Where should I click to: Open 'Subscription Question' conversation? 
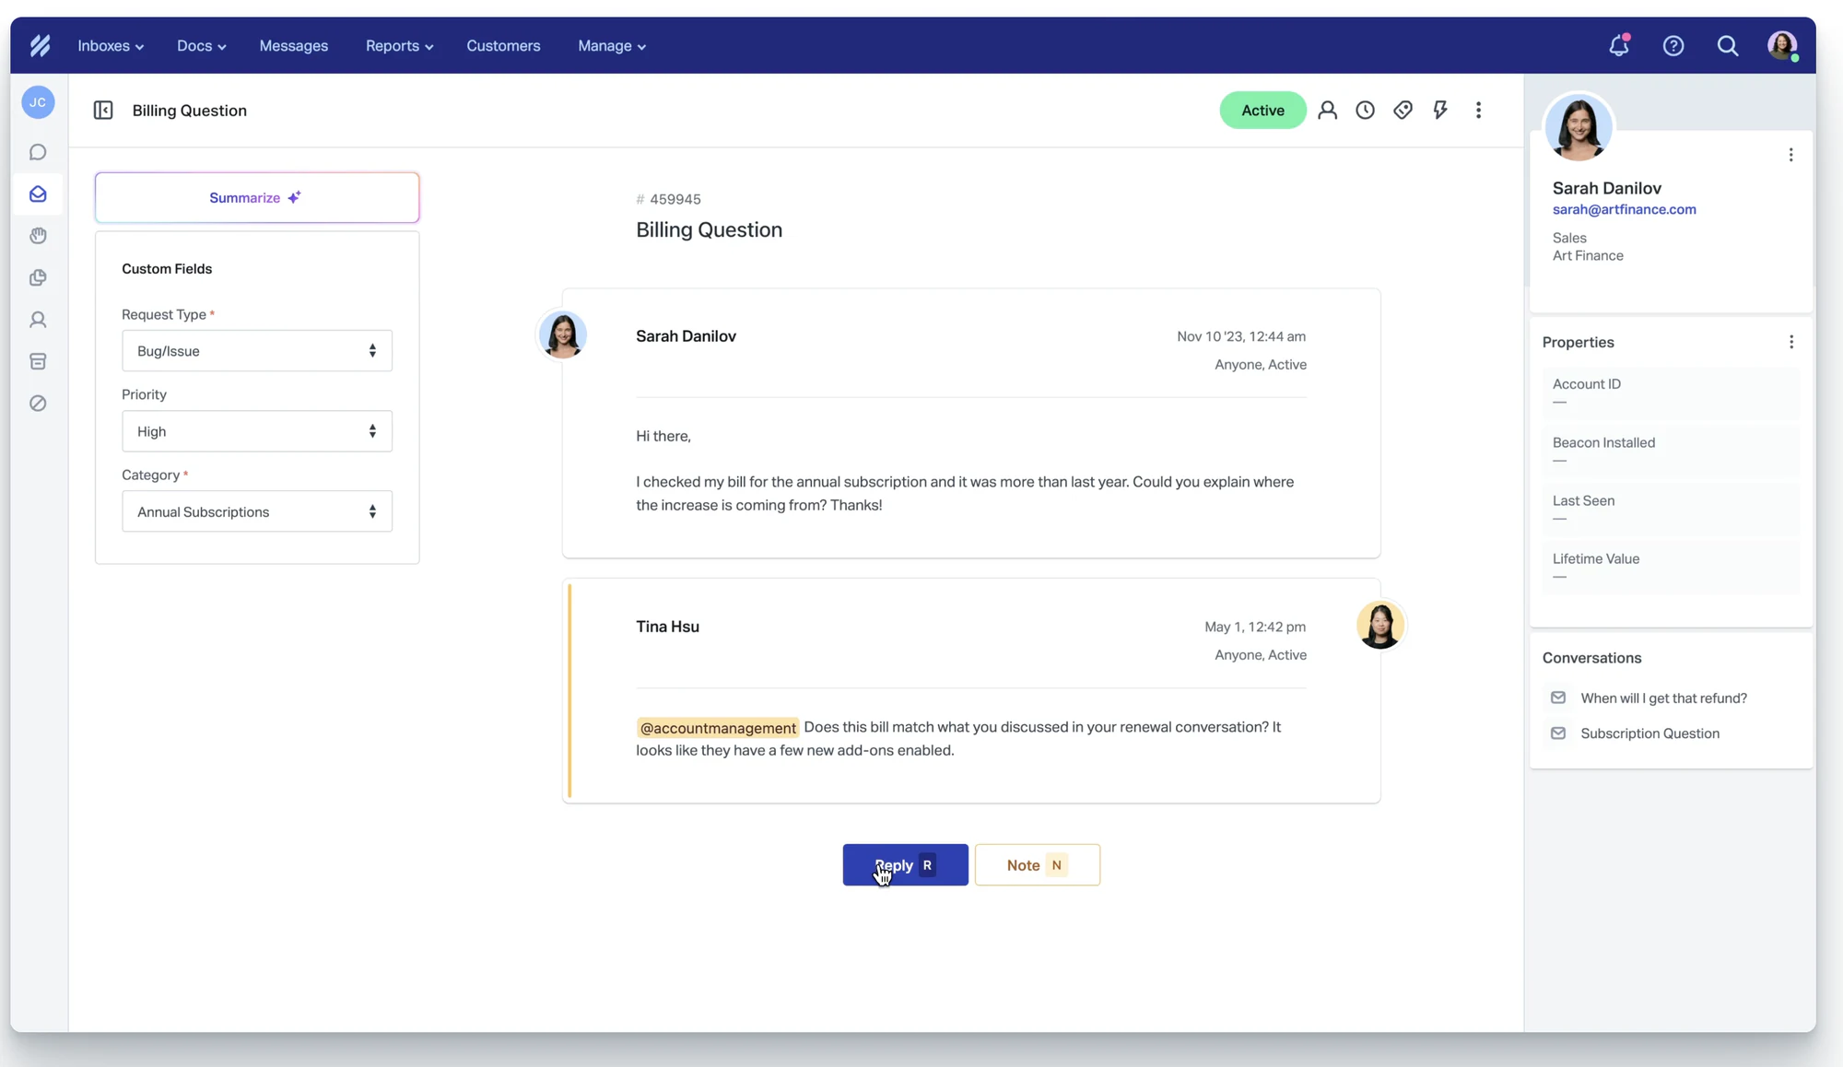(x=1649, y=733)
